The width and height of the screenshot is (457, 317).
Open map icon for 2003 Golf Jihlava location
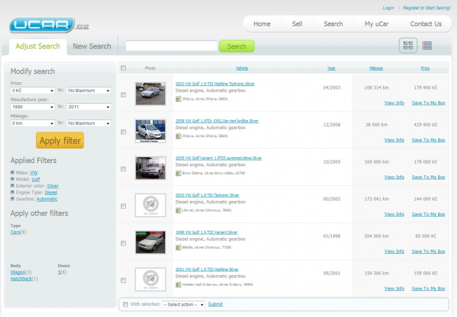click(178, 99)
